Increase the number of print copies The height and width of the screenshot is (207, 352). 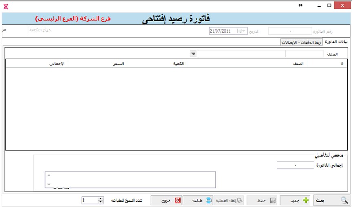tap(100, 198)
